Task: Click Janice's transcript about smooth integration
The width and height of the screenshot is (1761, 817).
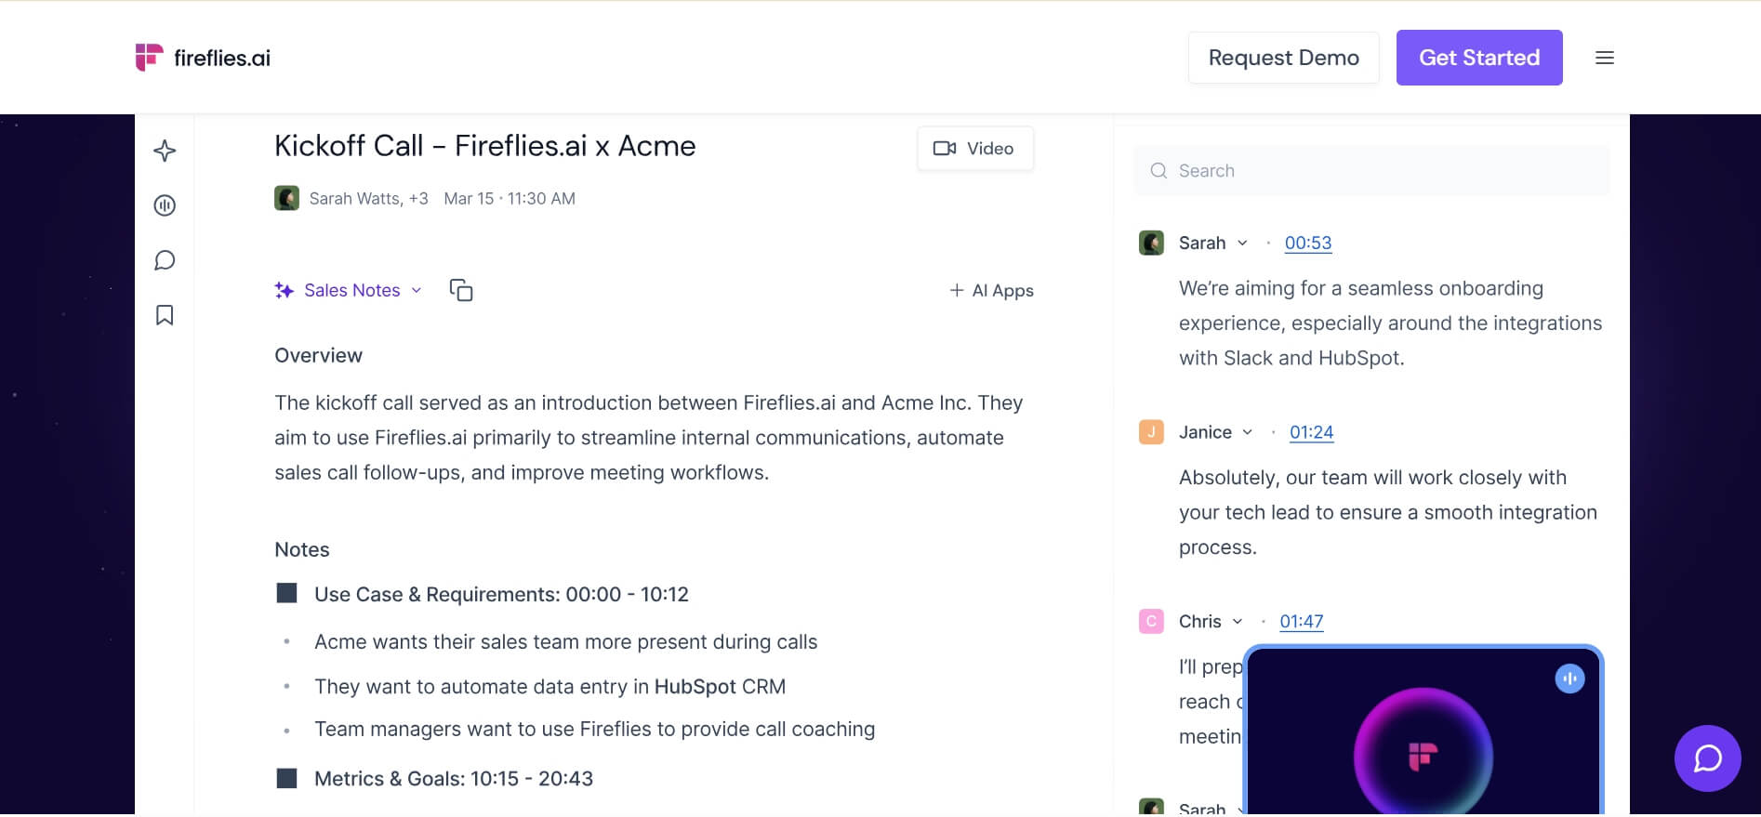Action: tap(1387, 512)
